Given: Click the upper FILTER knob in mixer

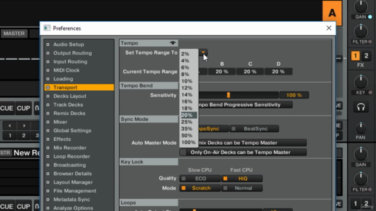Looking at the screenshot, I should click(361, 30).
